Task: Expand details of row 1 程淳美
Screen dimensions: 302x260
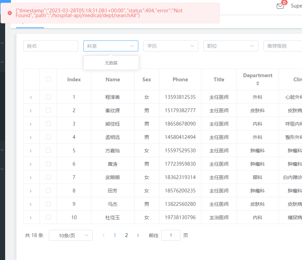Action: (31, 97)
